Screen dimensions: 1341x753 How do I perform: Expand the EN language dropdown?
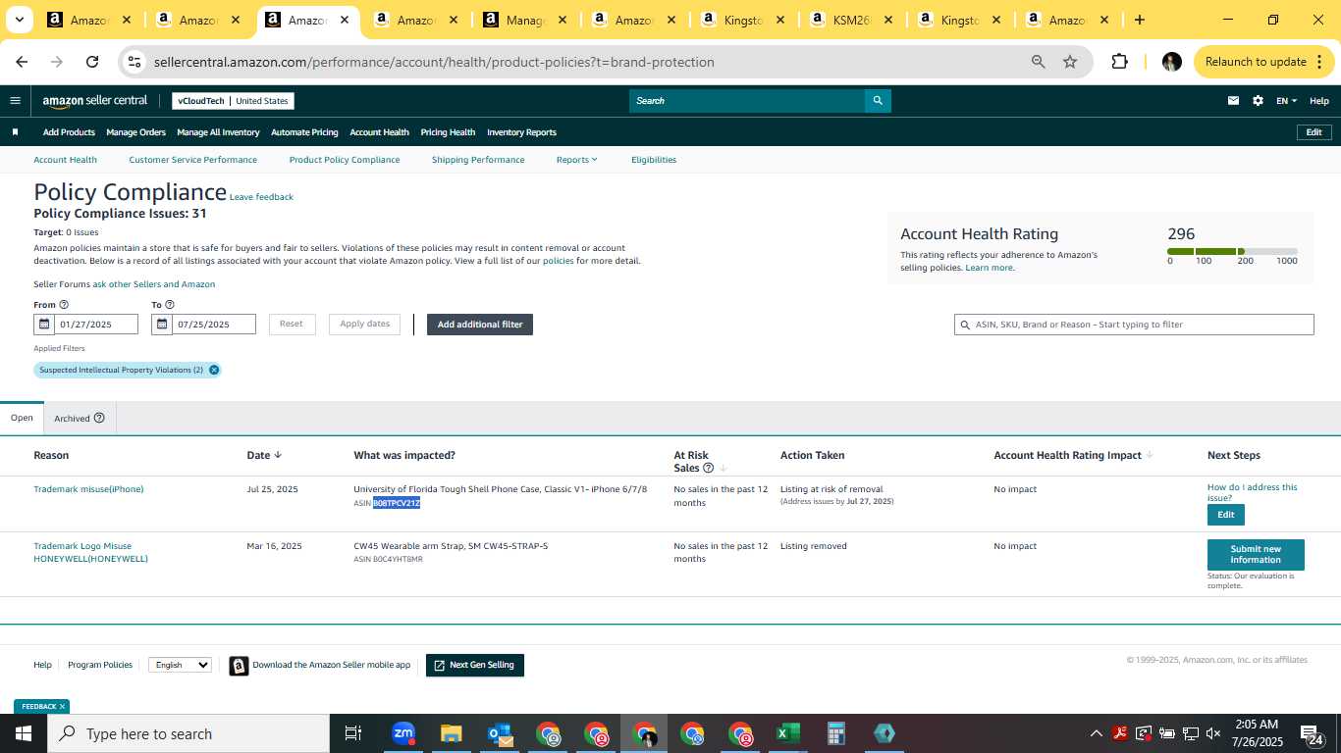[1286, 101]
